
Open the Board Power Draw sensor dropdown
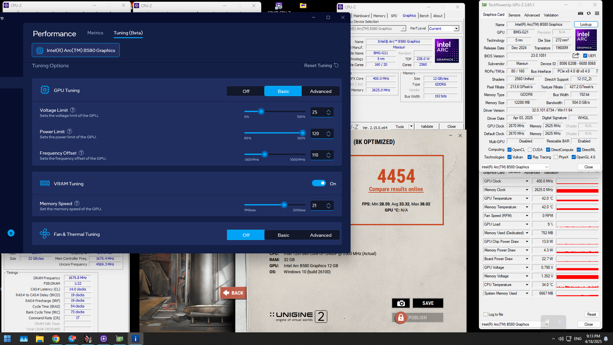[x=527, y=259]
